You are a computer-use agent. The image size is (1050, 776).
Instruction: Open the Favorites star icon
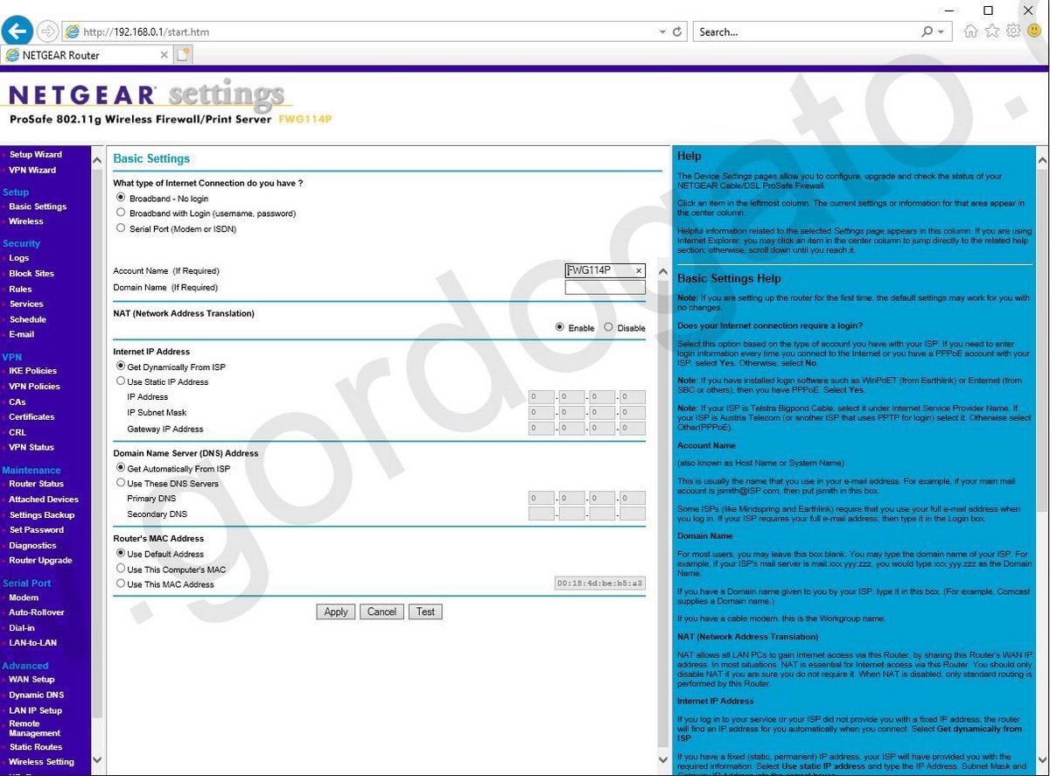click(x=992, y=31)
